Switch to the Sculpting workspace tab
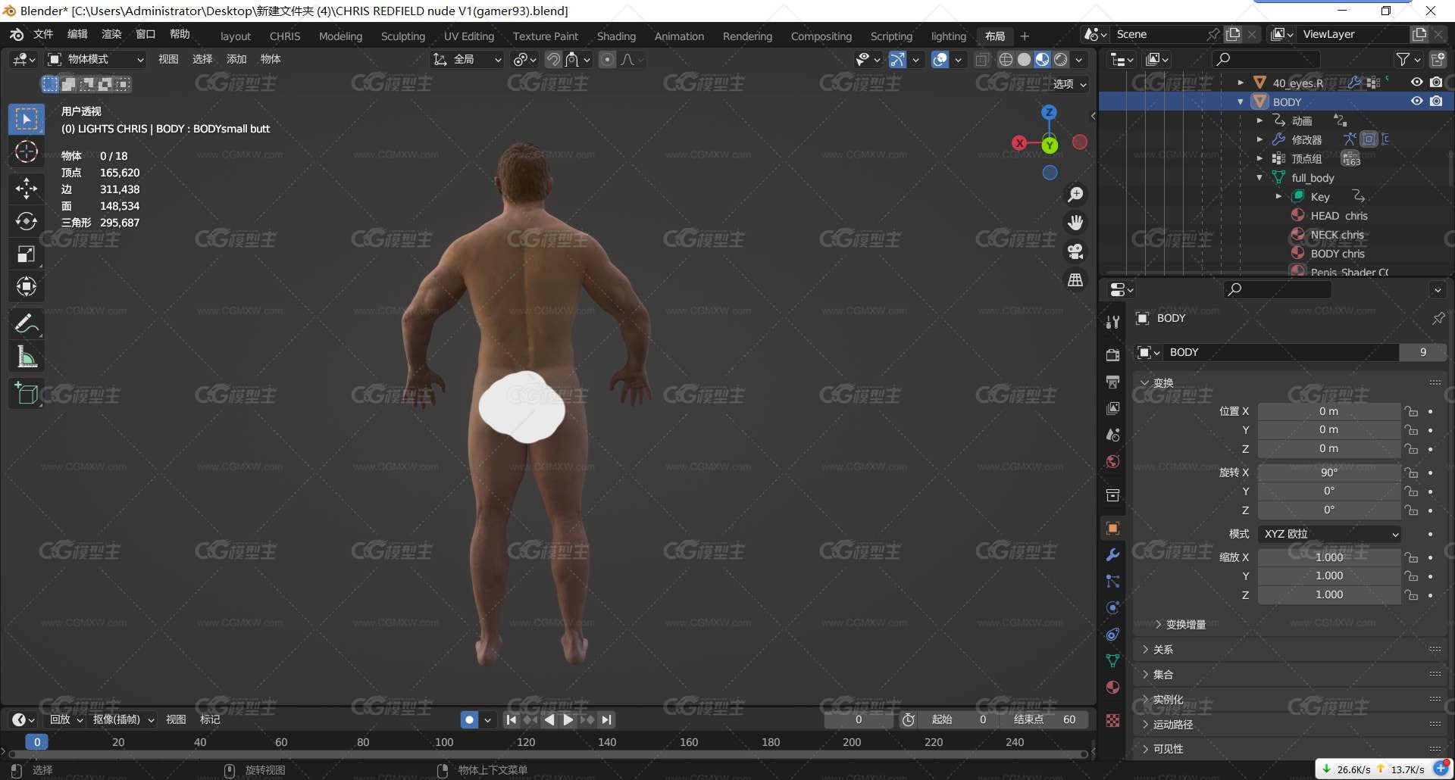The height and width of the screenshot is (780, 1455). point(403,36)
